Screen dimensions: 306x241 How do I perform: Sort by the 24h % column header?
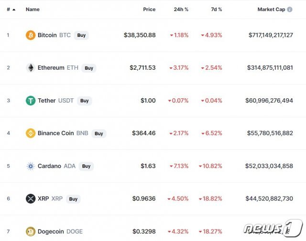pos(181,10)
